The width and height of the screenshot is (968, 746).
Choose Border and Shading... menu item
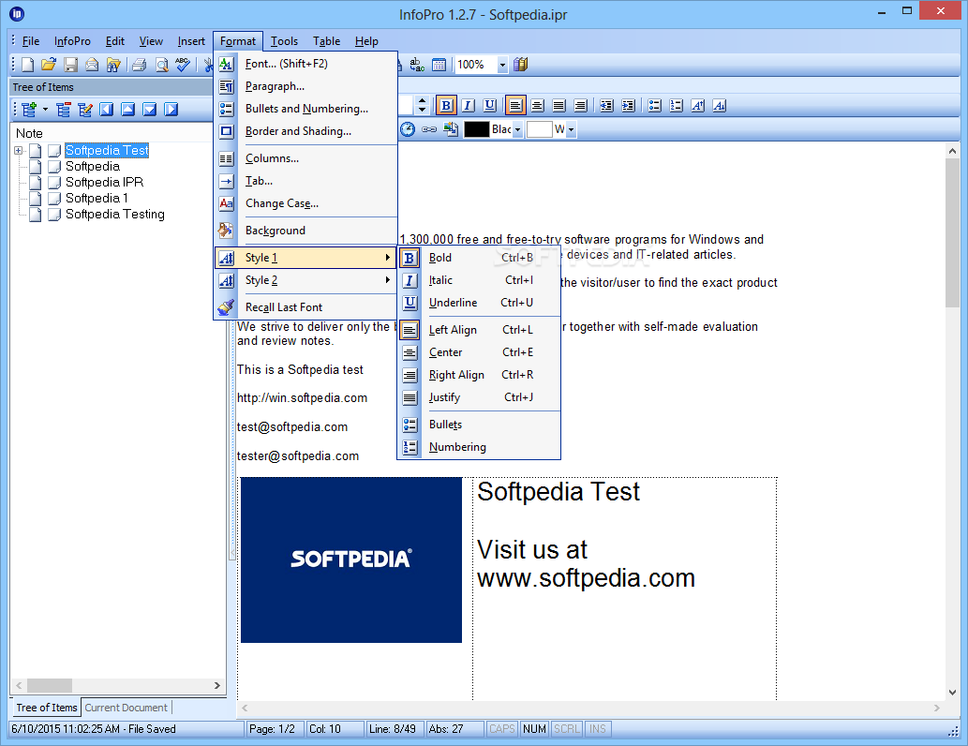305,131
